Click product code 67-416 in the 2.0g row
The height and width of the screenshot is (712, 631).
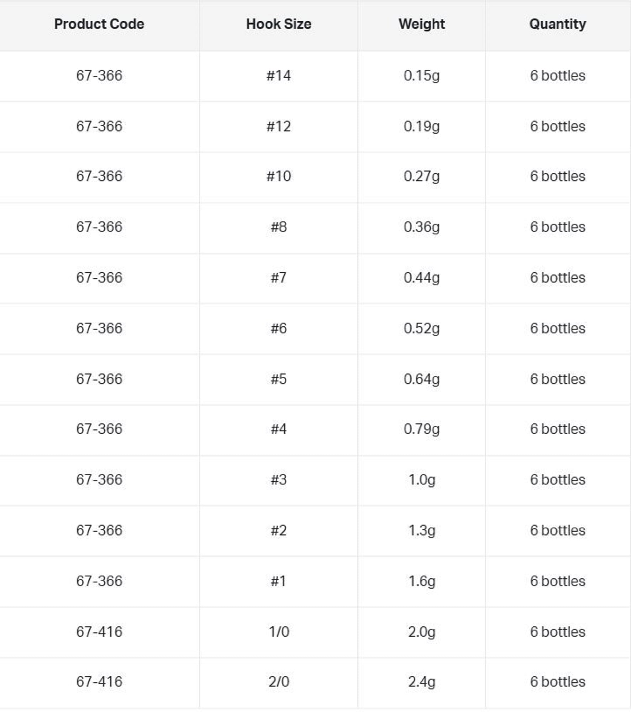pyautogui.click(x=99, y=632)
